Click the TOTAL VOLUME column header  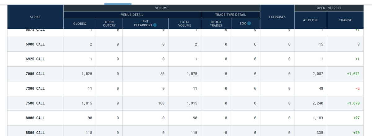(185, 24)
